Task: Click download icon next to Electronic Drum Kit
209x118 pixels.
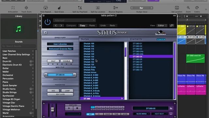Action: (x=31, y=65)
